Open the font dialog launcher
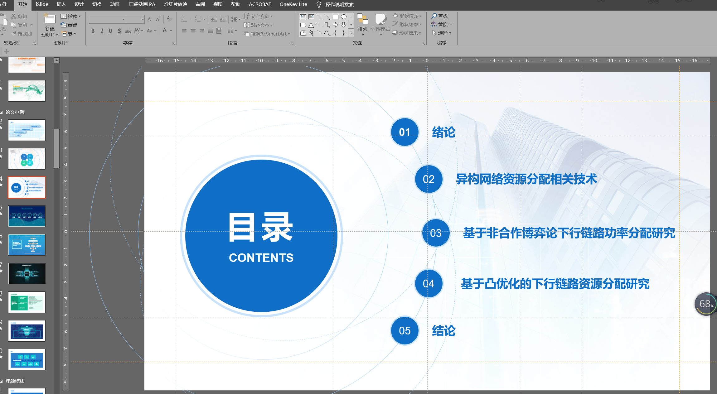Viewport: 717px width, 394px height. [x=173, y=44]
